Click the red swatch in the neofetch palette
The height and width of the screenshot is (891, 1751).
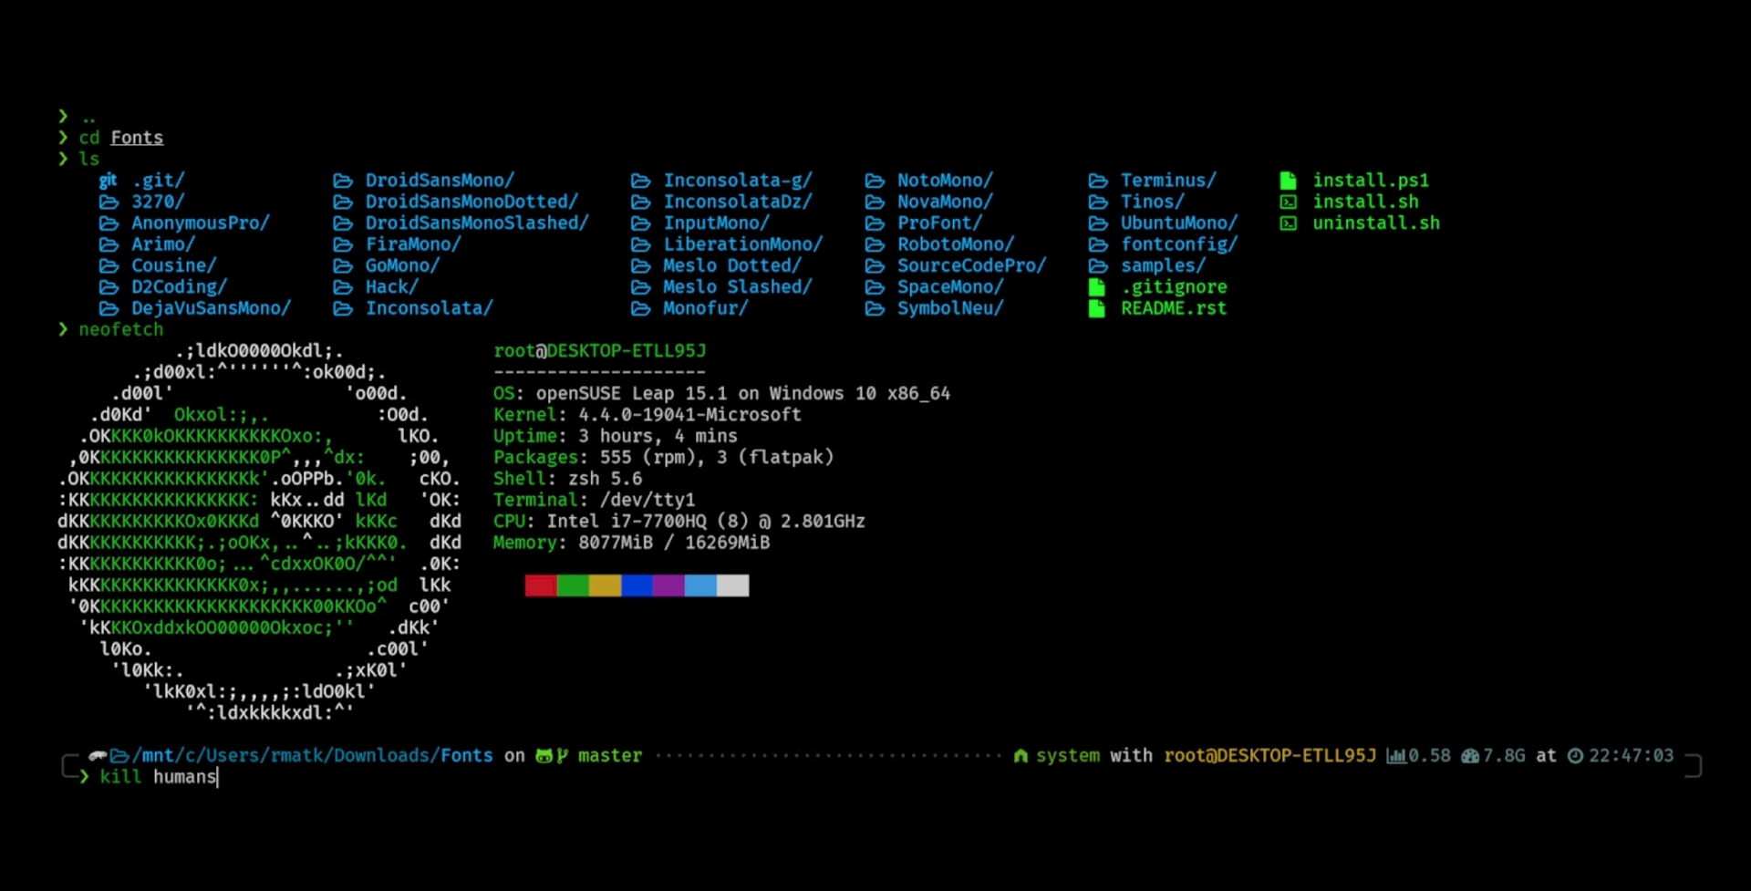pos(541,585)
